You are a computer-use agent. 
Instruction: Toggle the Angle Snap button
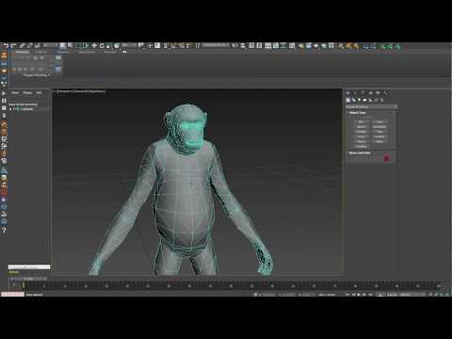[x=173, y=46]
